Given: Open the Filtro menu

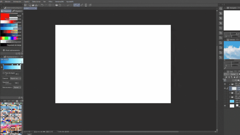Looking at the screenshot, I should click(x=50, y=1).
